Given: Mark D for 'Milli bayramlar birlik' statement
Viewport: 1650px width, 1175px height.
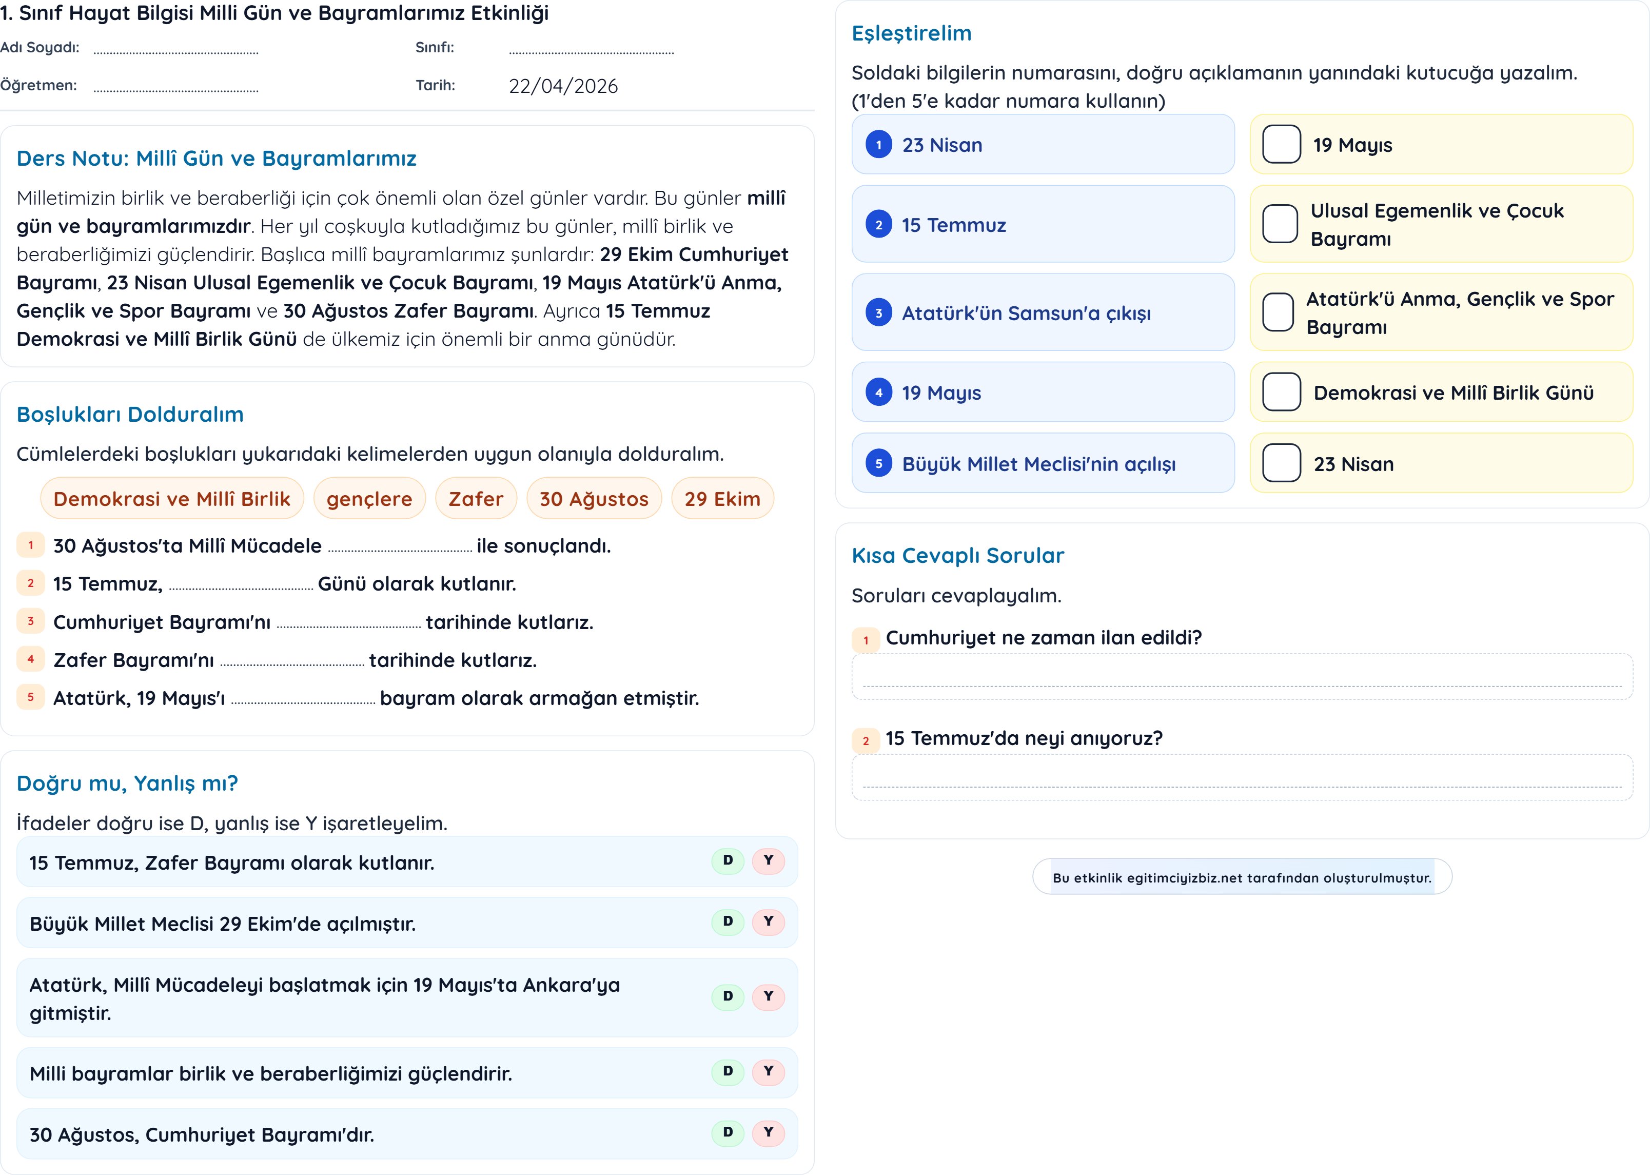Looking at the screenshot, I should (728, 1071).
